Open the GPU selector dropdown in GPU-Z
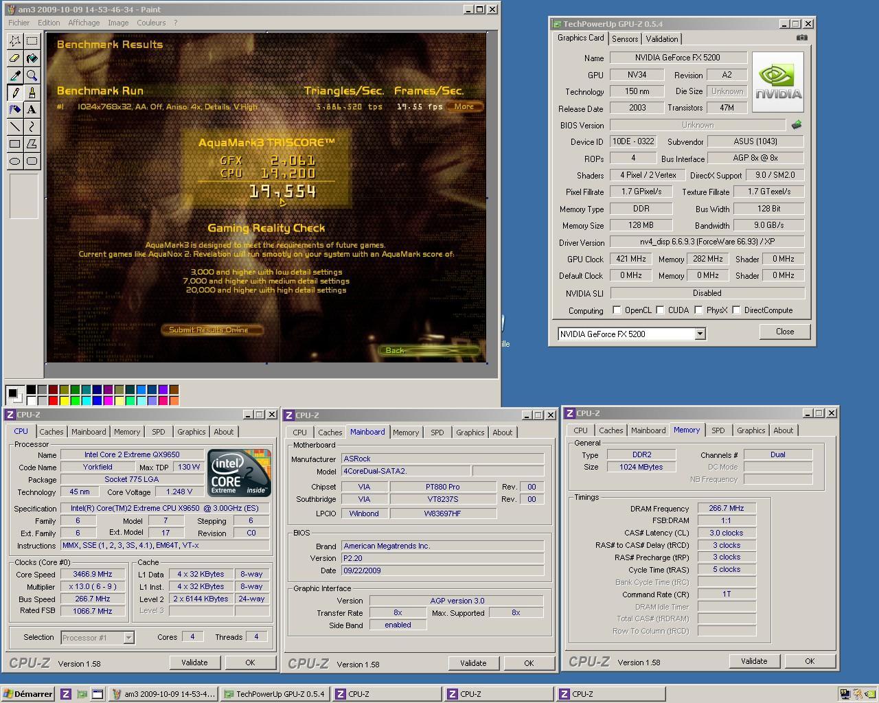 click(x=700, y=334)
